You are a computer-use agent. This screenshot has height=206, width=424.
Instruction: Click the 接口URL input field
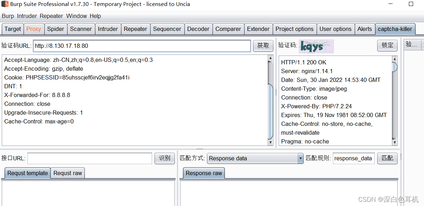[90, 158]
